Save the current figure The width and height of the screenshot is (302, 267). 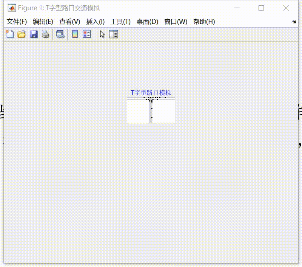pyautogui.click(x=34, y=34)
